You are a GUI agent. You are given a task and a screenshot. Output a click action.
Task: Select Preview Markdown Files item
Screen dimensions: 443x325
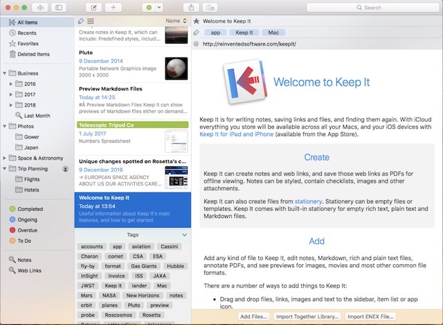[133, 101]
